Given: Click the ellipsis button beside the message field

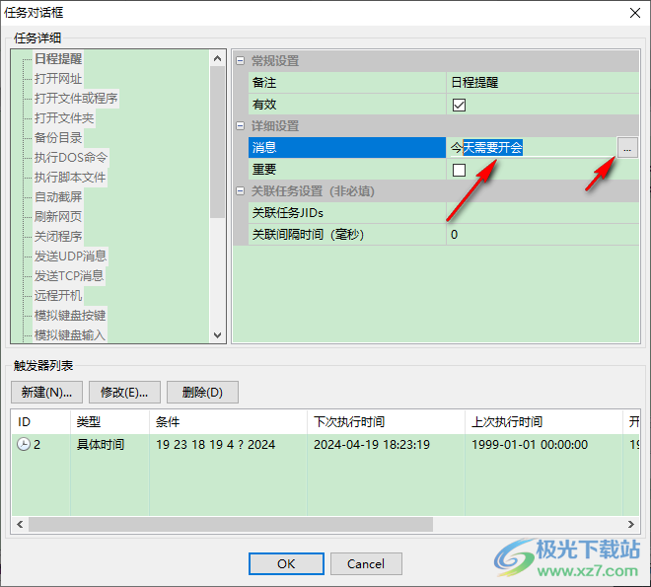Looking at the screenshot, I should click(627, 147).
